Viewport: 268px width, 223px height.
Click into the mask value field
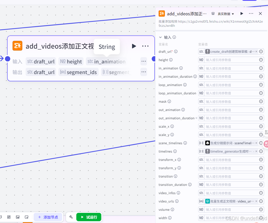click(x=231, y=102)
